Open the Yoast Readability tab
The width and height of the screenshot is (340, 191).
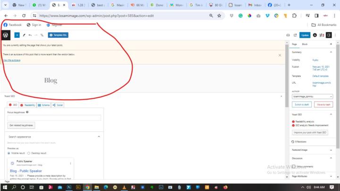pos(27,105)
